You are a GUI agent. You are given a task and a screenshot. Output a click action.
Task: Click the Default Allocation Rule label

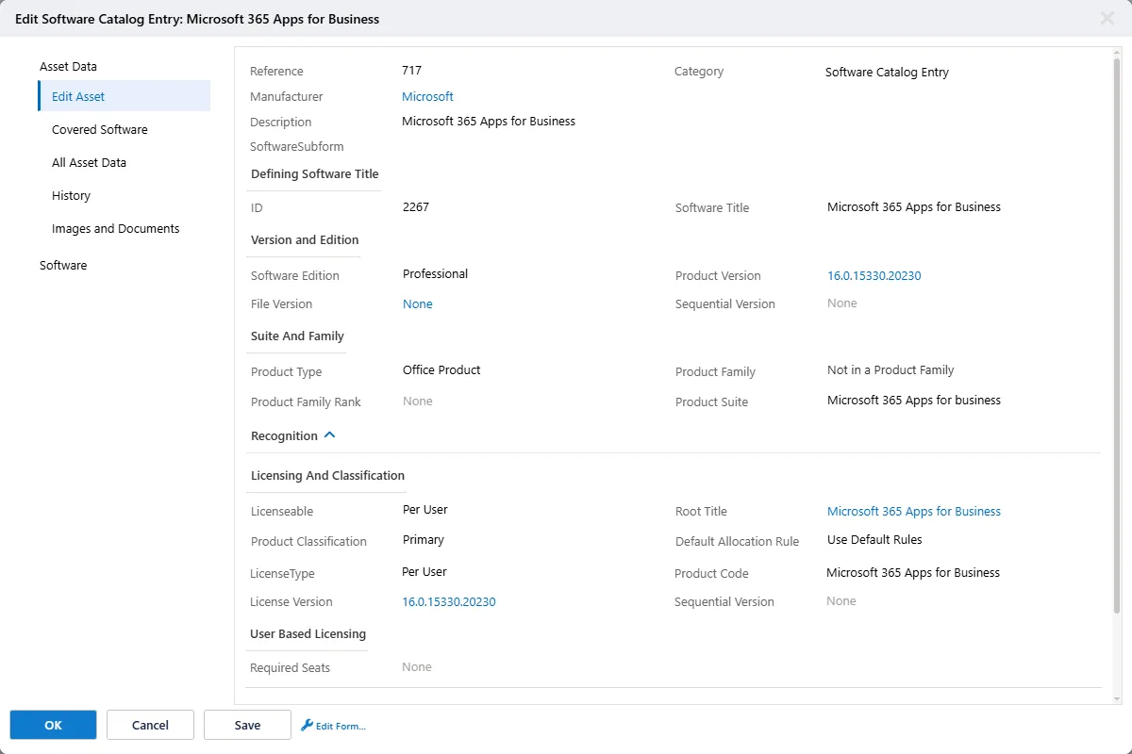pos(737,541)
